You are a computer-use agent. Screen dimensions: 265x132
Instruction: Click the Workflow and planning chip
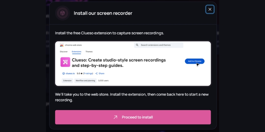(85, 81)
